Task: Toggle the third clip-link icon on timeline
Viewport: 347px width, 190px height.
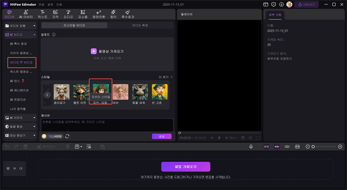Action: click(287, 147)
